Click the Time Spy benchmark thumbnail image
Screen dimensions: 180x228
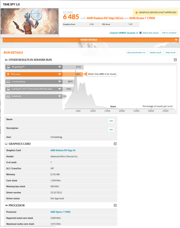(29, 22)
